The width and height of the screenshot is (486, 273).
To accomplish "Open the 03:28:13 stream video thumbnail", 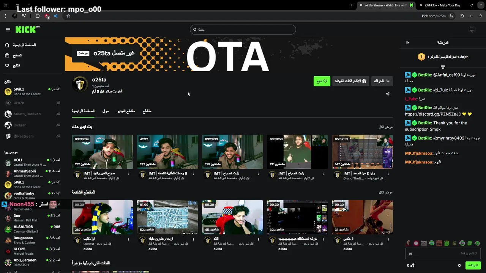I will click(x=232, y=152).
